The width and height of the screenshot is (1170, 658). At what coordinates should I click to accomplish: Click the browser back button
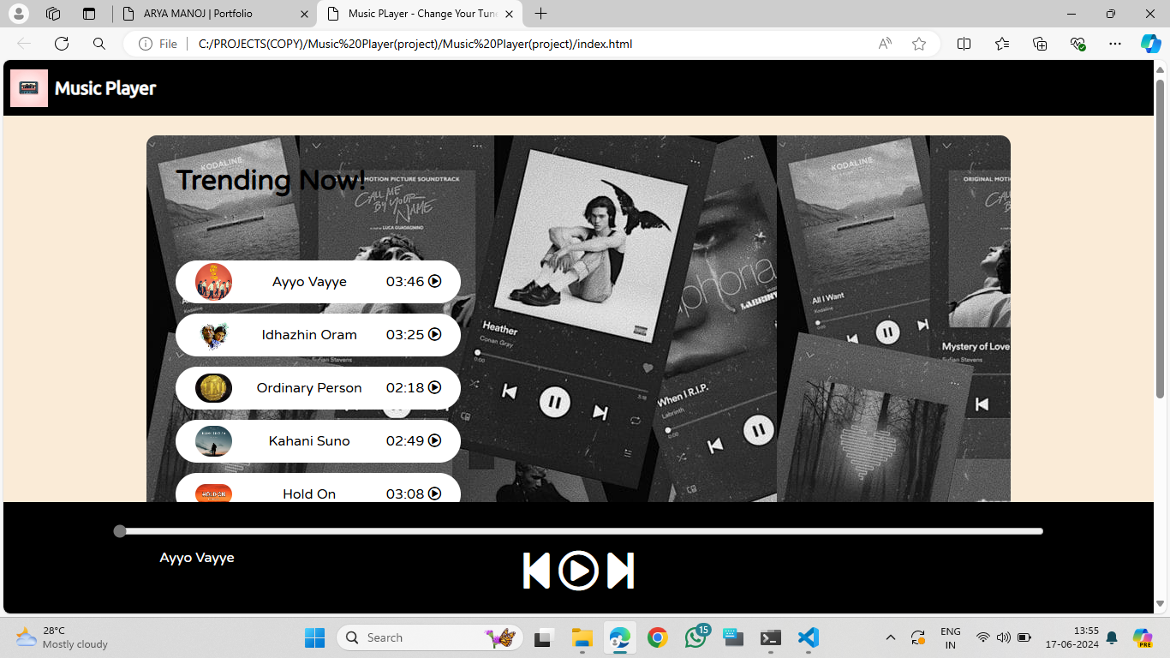click(x=24, y=44)
